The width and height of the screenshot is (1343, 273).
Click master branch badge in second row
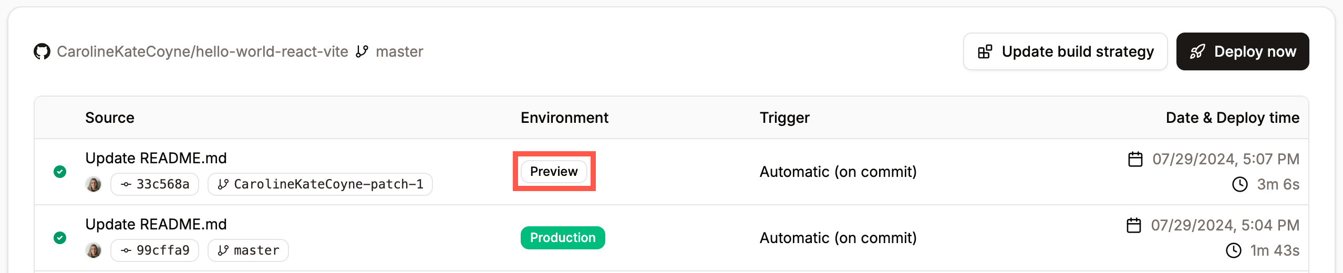[x=248, y=250]
